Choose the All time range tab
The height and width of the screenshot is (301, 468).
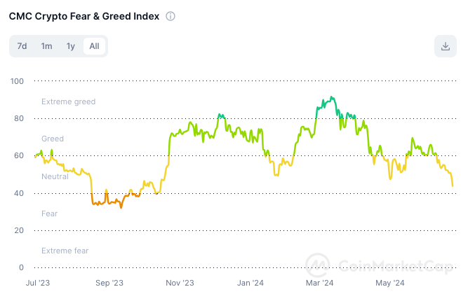click(x=94, y=46)
